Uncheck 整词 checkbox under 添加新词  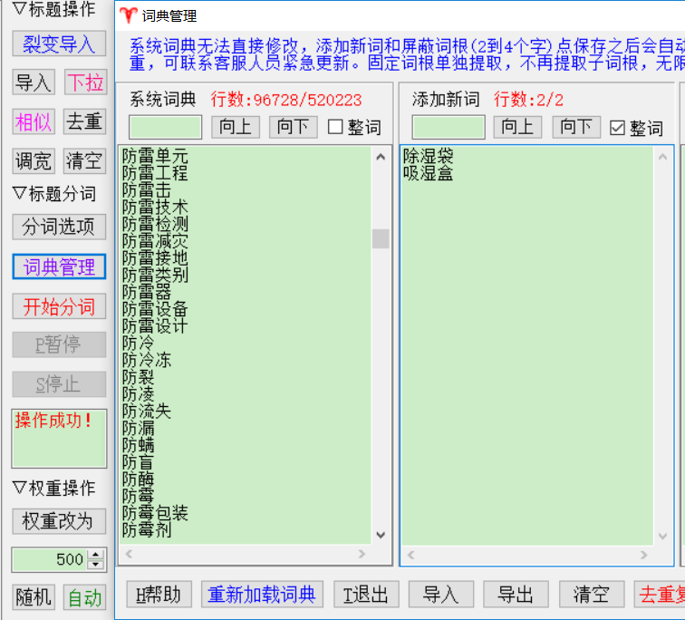point(618,128)
